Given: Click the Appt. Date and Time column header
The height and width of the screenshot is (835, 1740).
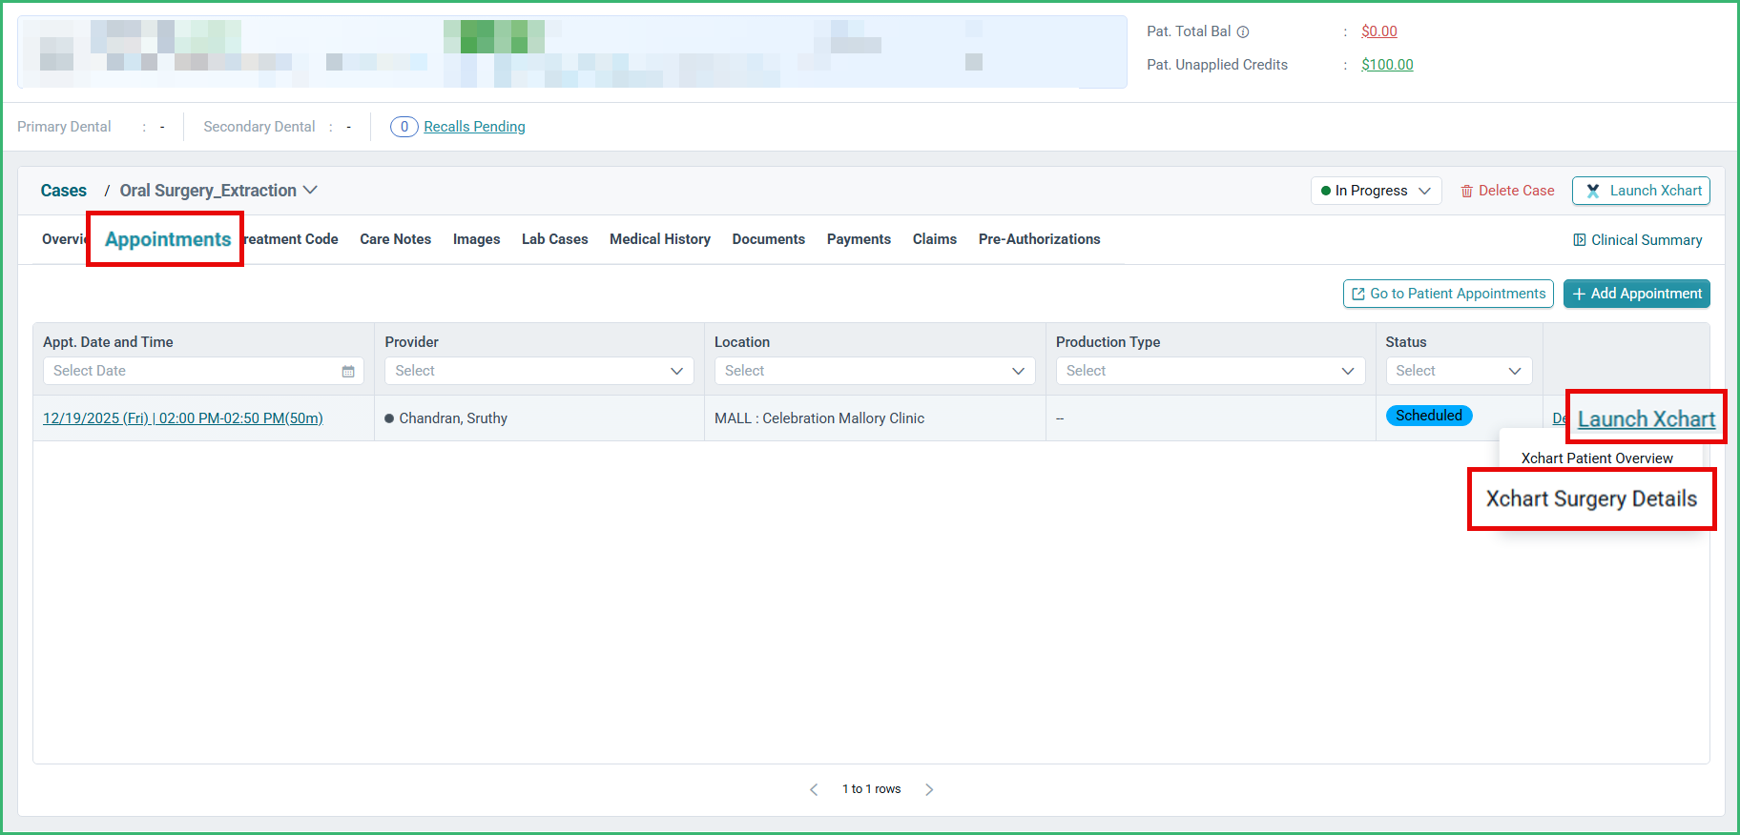Looking at the screenshot, I should (x=108, y=342).
